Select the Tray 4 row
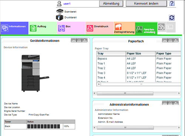 click(139, 78)
